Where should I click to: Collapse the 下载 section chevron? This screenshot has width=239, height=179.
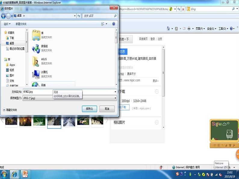(x=157, y=91)
